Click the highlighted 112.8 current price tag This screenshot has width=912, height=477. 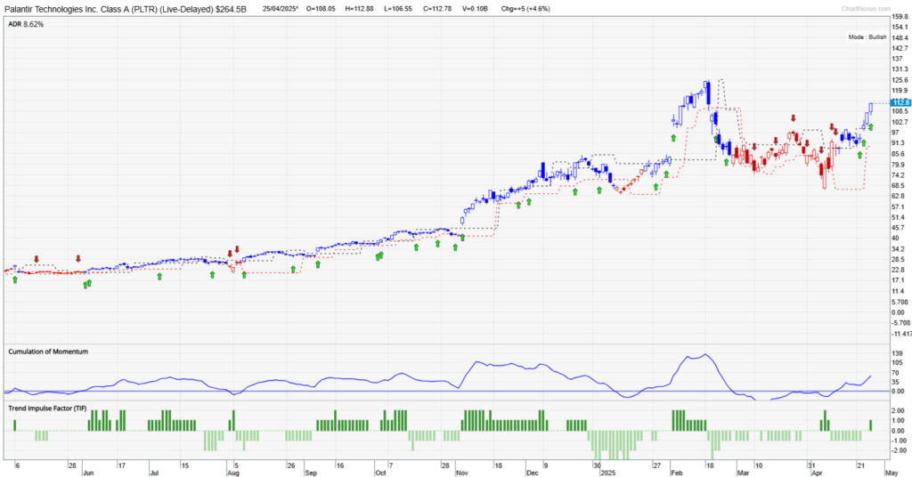pyautogui.click(x=900, y=102)
